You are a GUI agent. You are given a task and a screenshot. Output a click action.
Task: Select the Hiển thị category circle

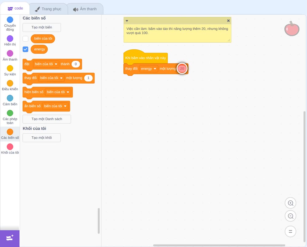[x=10, y=39]
